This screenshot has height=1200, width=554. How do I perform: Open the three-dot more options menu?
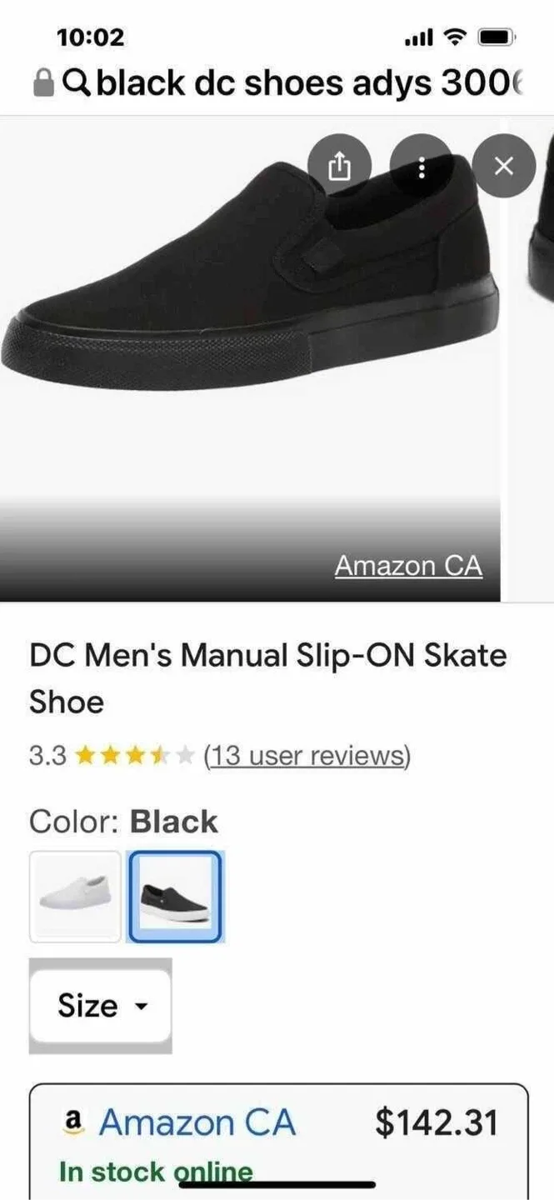coord(422,167)
